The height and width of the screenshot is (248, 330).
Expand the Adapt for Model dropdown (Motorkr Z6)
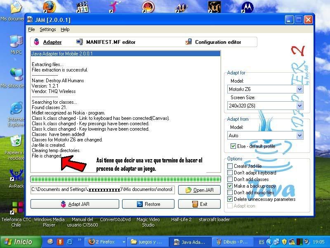pyautogui.click(x=300, y=89)
